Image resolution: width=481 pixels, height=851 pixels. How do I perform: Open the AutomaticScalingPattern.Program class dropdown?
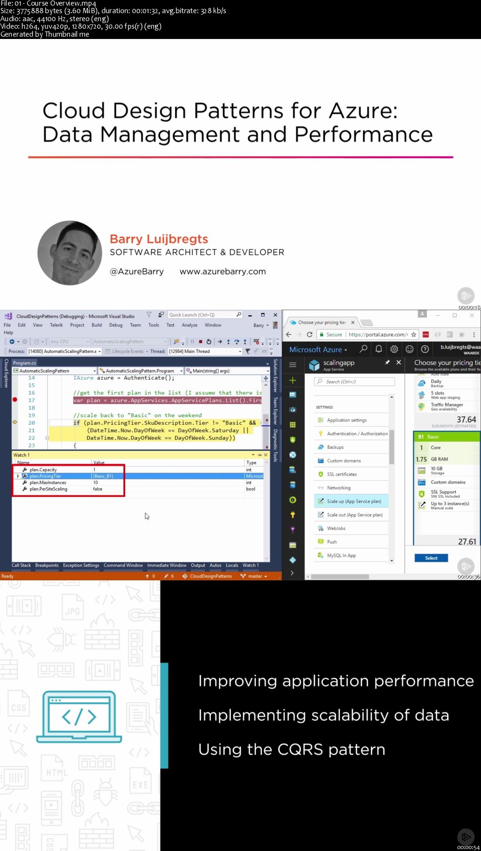(141, 371)
